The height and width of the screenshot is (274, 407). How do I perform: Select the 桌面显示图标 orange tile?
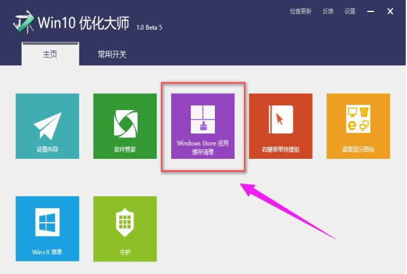point(358,125)
